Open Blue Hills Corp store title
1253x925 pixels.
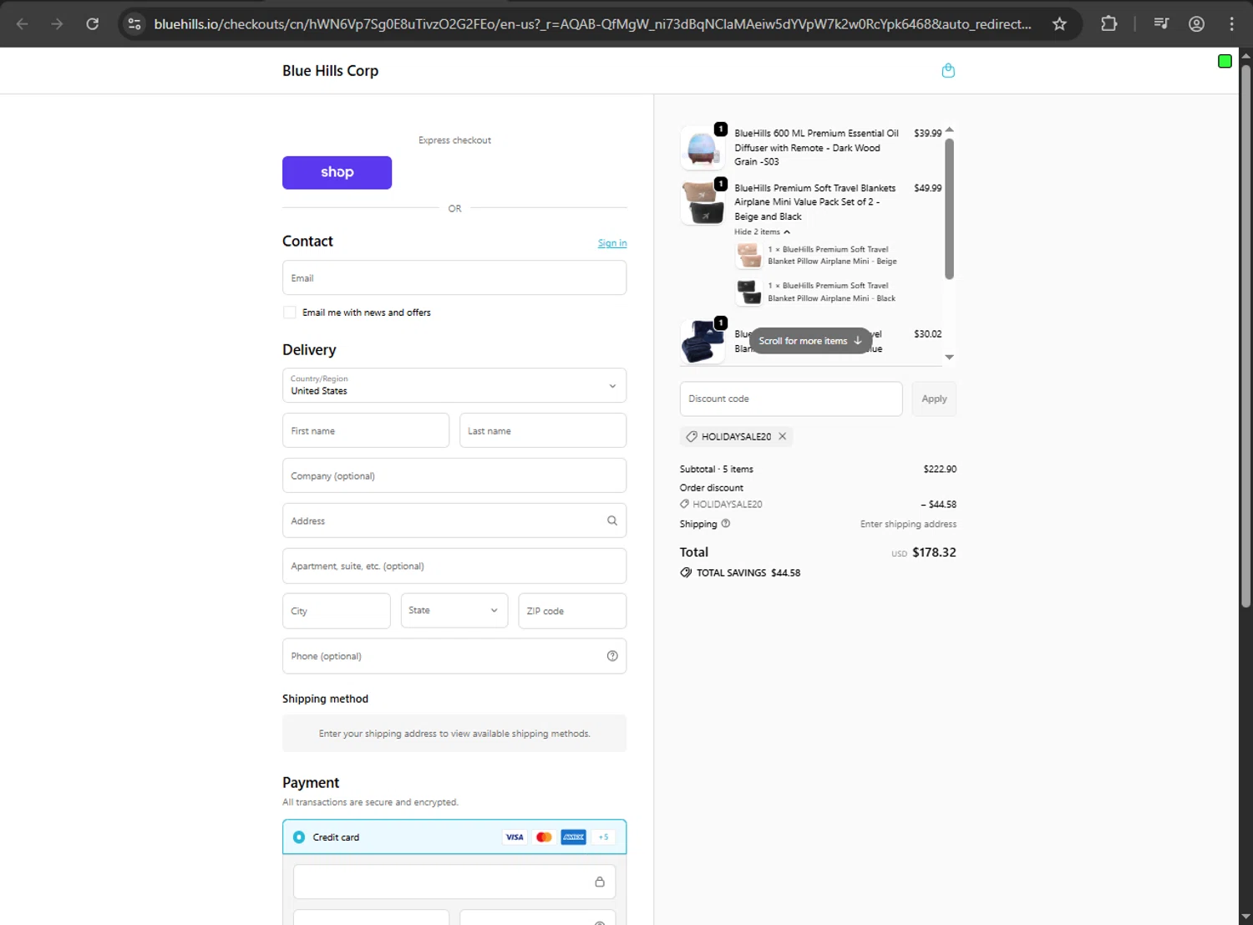330,71
